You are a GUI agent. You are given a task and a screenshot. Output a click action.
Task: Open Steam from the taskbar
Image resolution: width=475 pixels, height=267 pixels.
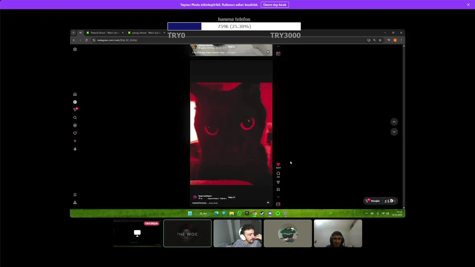pyautogui.click(x=262, y=213)
